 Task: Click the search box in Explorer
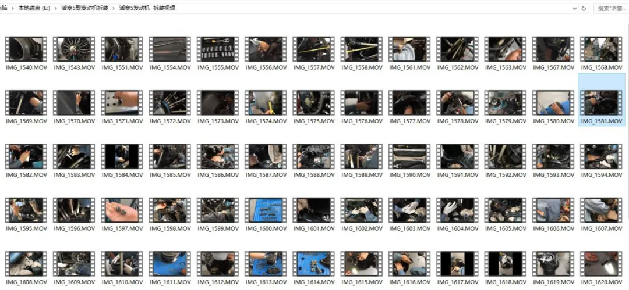612,8
